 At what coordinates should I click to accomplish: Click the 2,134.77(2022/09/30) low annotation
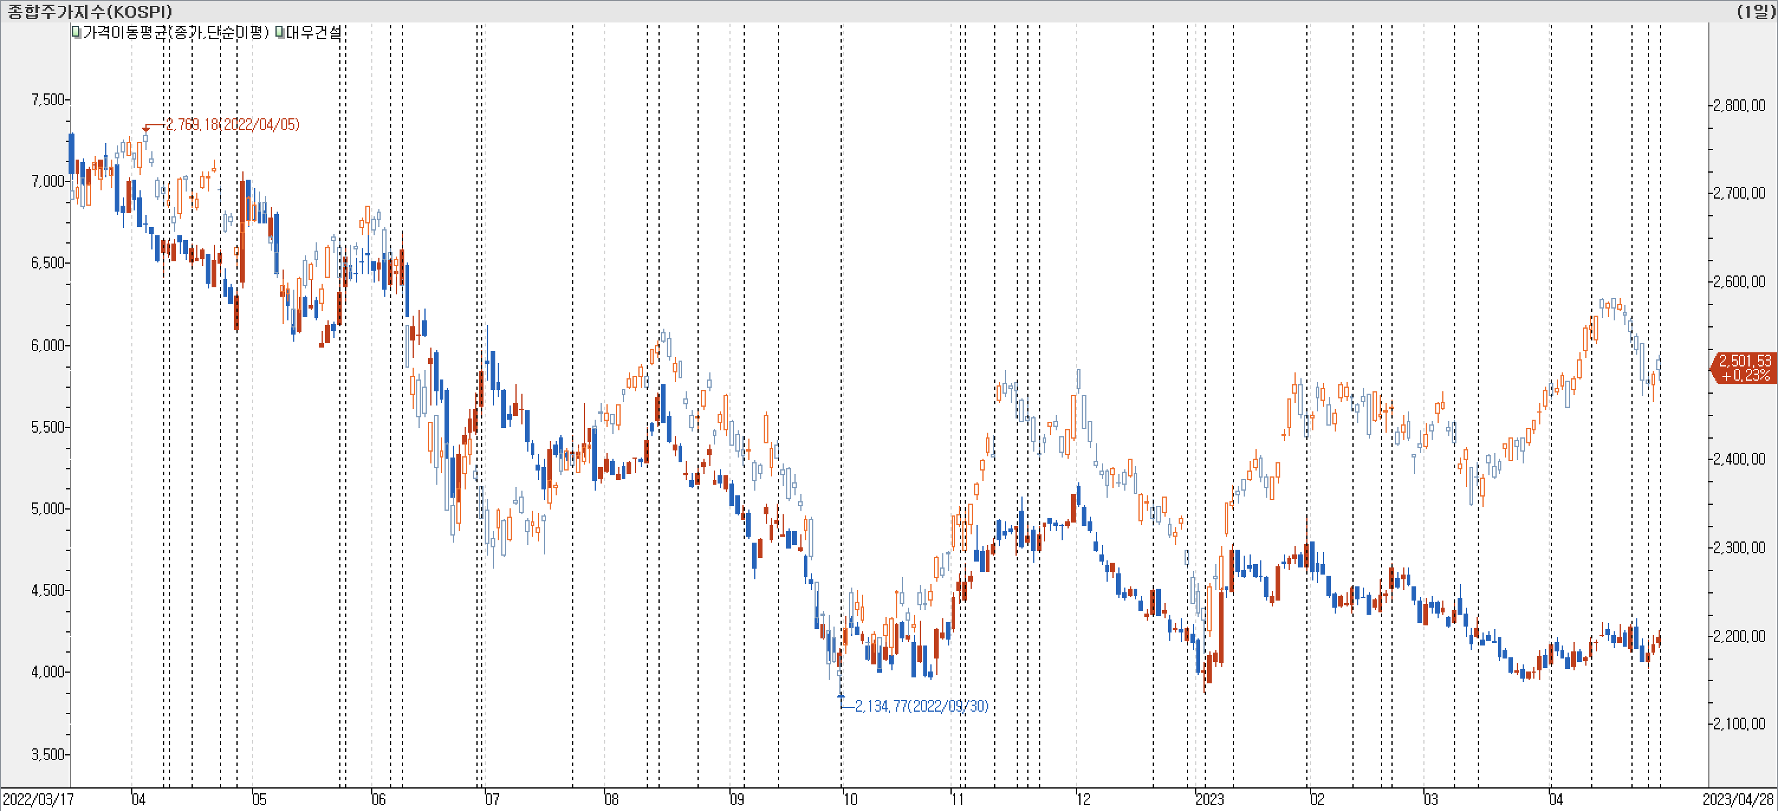point(921,705)
